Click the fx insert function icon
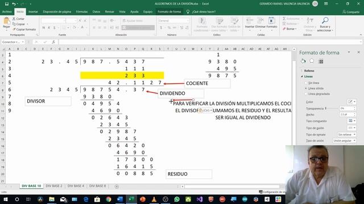The width and height of the screenshot is (364, 204). (53, 42)
